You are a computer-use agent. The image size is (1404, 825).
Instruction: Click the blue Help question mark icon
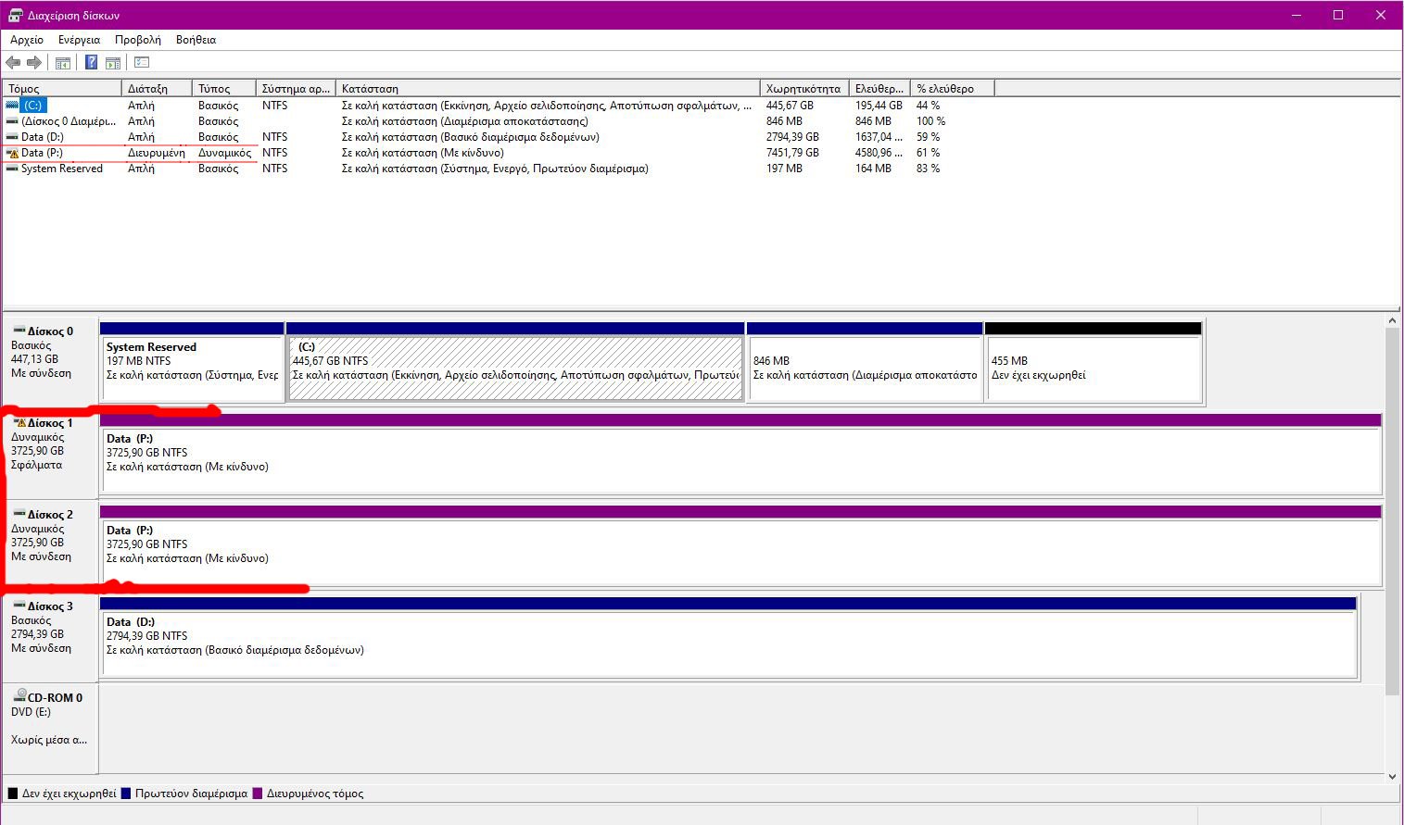pyautogui.click(x=91, y=63)
